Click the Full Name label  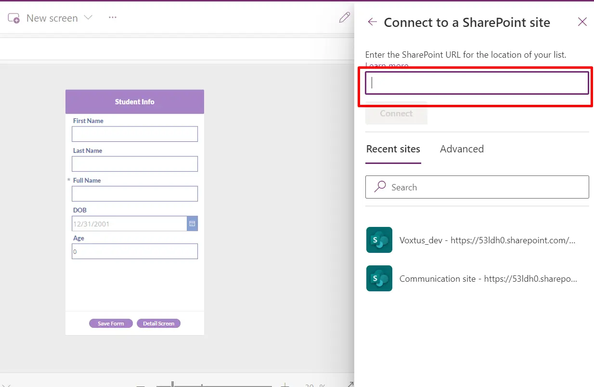[87, 180]
